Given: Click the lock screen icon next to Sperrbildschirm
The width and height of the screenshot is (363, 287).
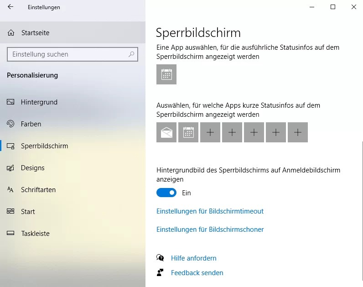Looking at the screenshot, I should [x=10, y=146].
